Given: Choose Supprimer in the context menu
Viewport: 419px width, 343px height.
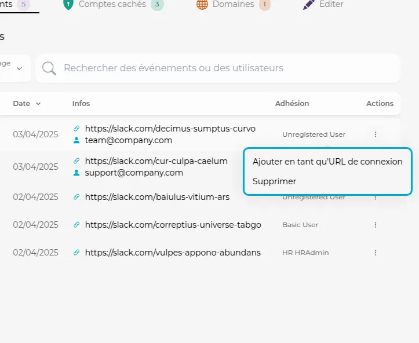Looking at the screenshot, I should tap(274, 181).
